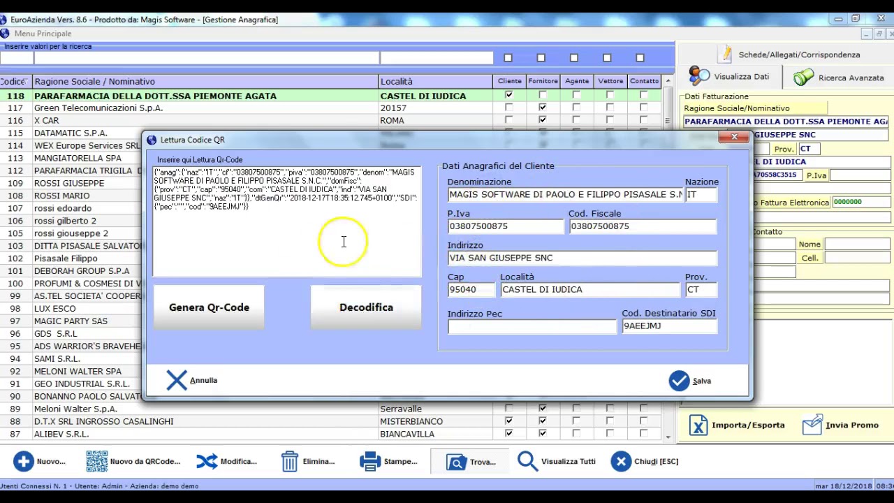Image resolution: width=894 pixels, height=503 pixels.
Task: Click the Nuovo plus icon
Action: tap(24, 461)
